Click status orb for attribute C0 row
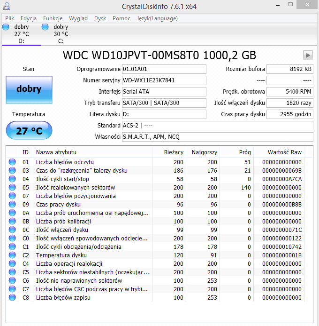 pos(12,238)
